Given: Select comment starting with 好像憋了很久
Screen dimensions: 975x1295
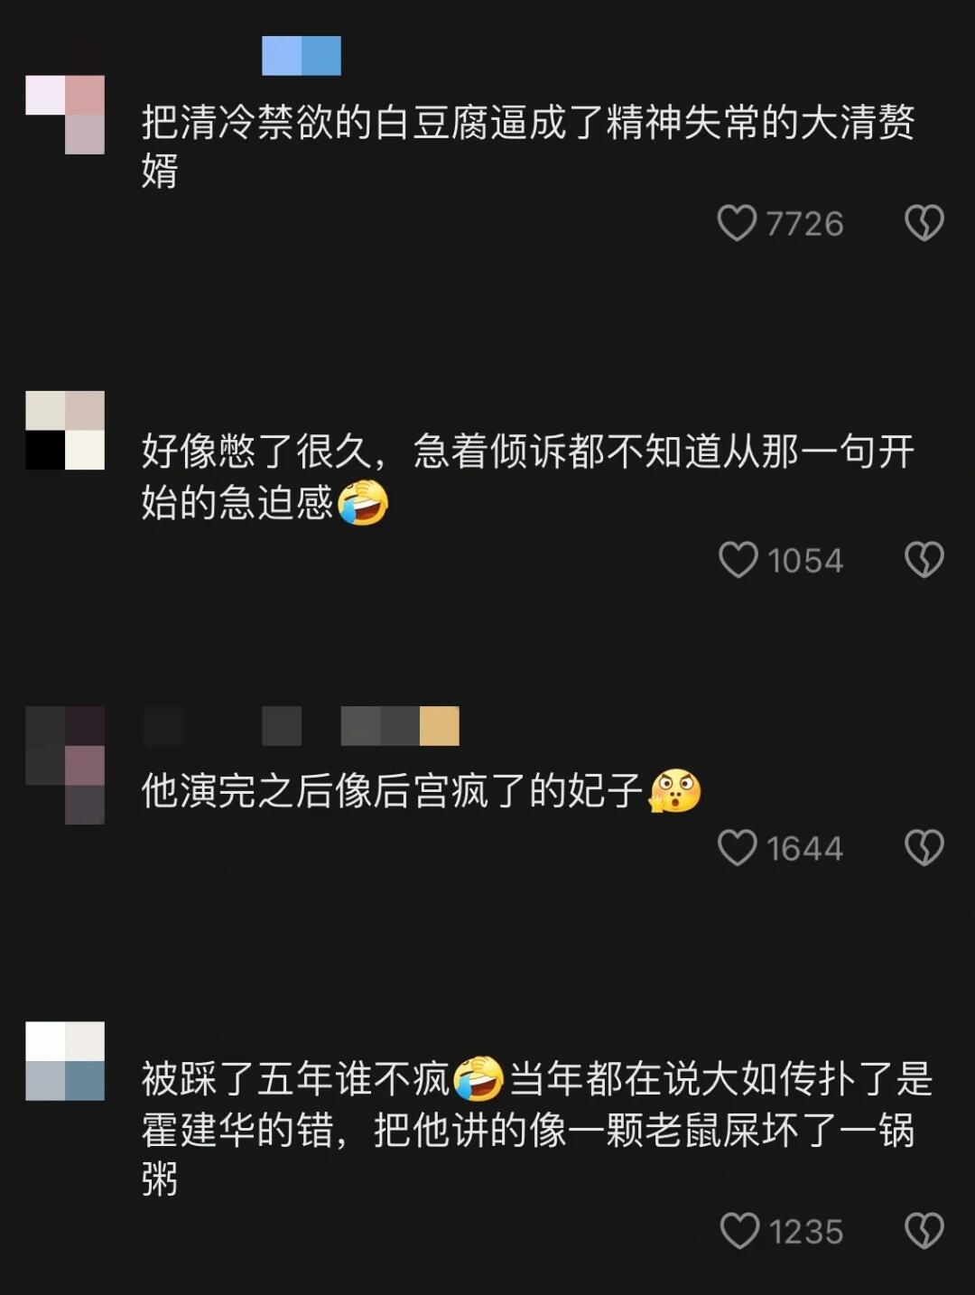Looking at the screenshot, I should coord(528,477).
